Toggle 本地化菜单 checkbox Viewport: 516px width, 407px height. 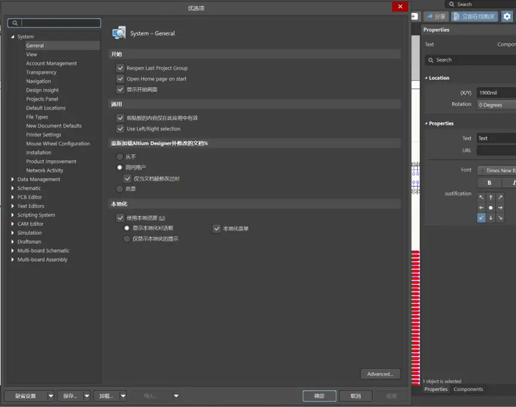[217, 228]
